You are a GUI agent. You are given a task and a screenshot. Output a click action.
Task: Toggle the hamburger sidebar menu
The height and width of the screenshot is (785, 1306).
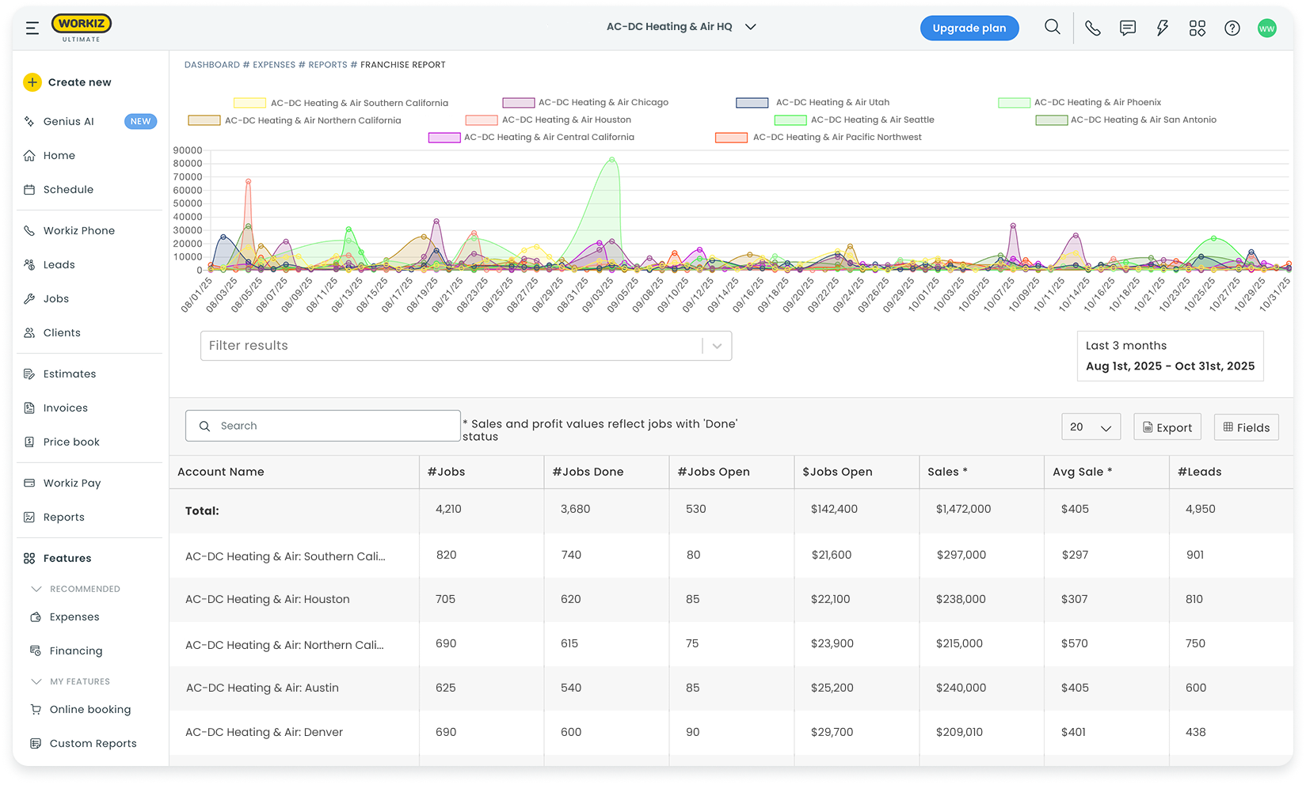32,28
